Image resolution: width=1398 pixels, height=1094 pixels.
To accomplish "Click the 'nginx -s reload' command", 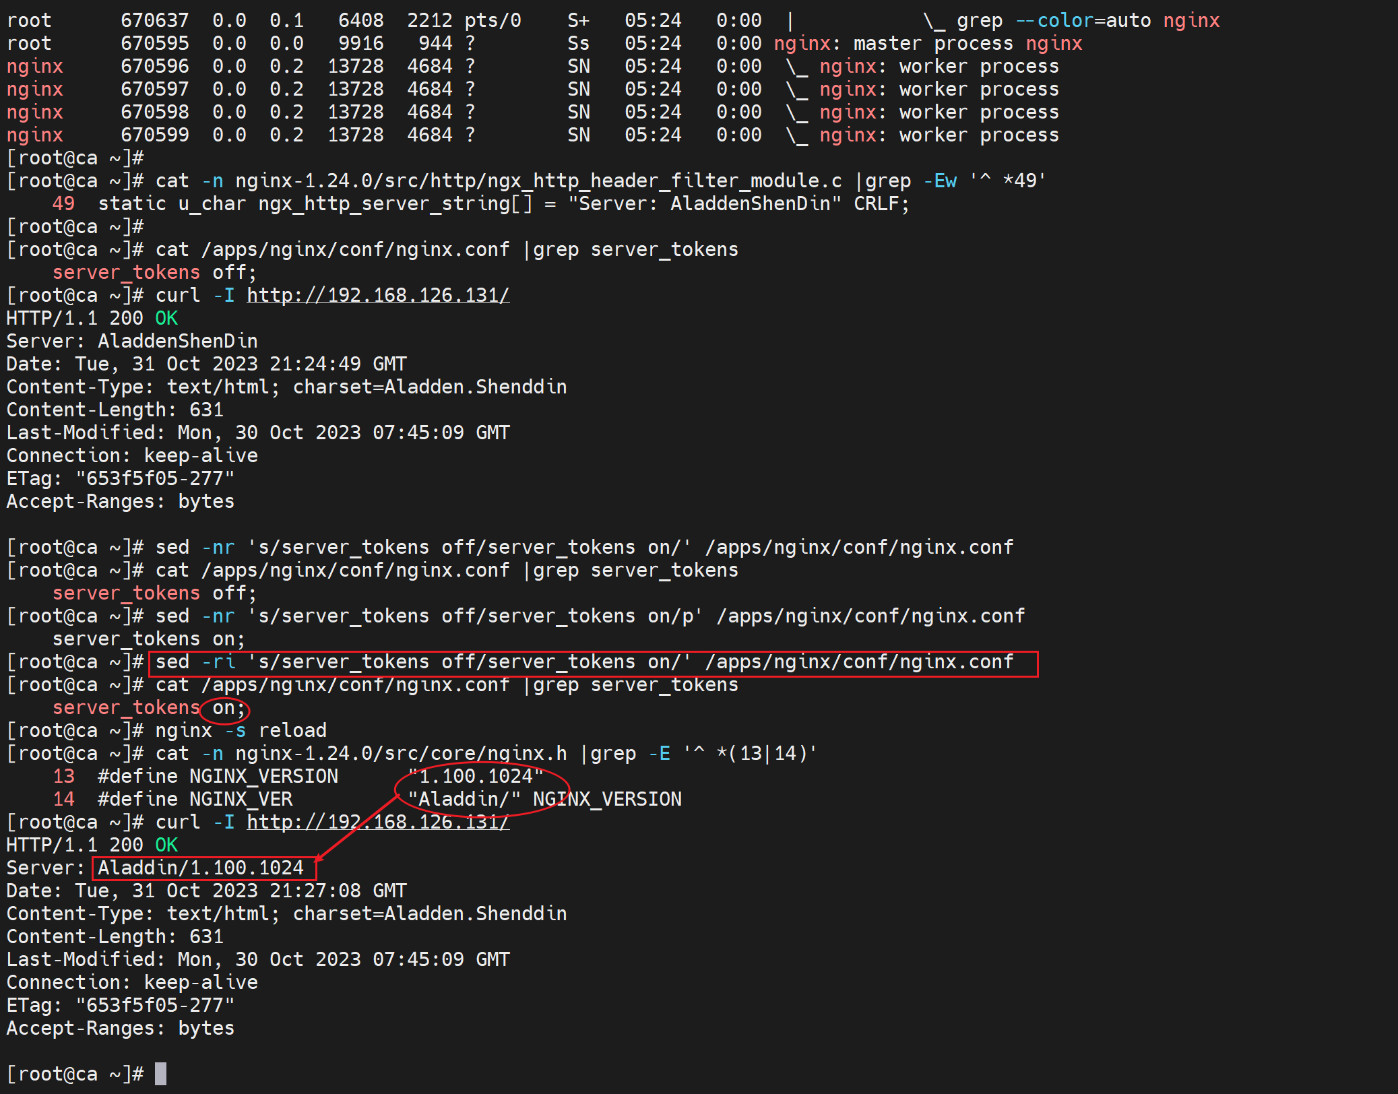I will tap(241, 730).
